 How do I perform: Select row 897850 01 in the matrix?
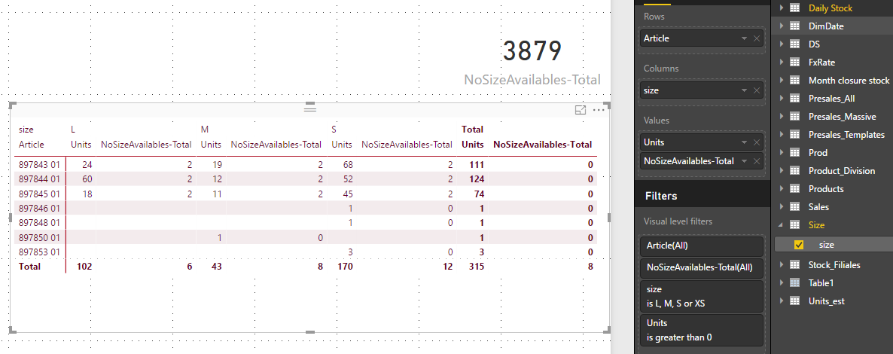click(x=39, y=237)
